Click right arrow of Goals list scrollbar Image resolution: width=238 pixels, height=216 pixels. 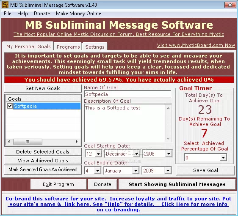77,142
